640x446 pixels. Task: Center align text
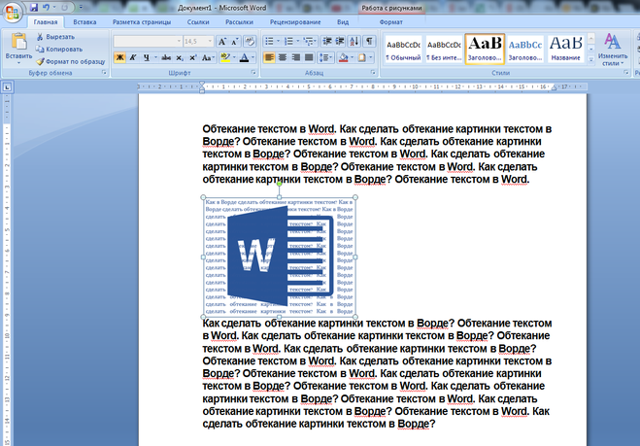(283, 57)
